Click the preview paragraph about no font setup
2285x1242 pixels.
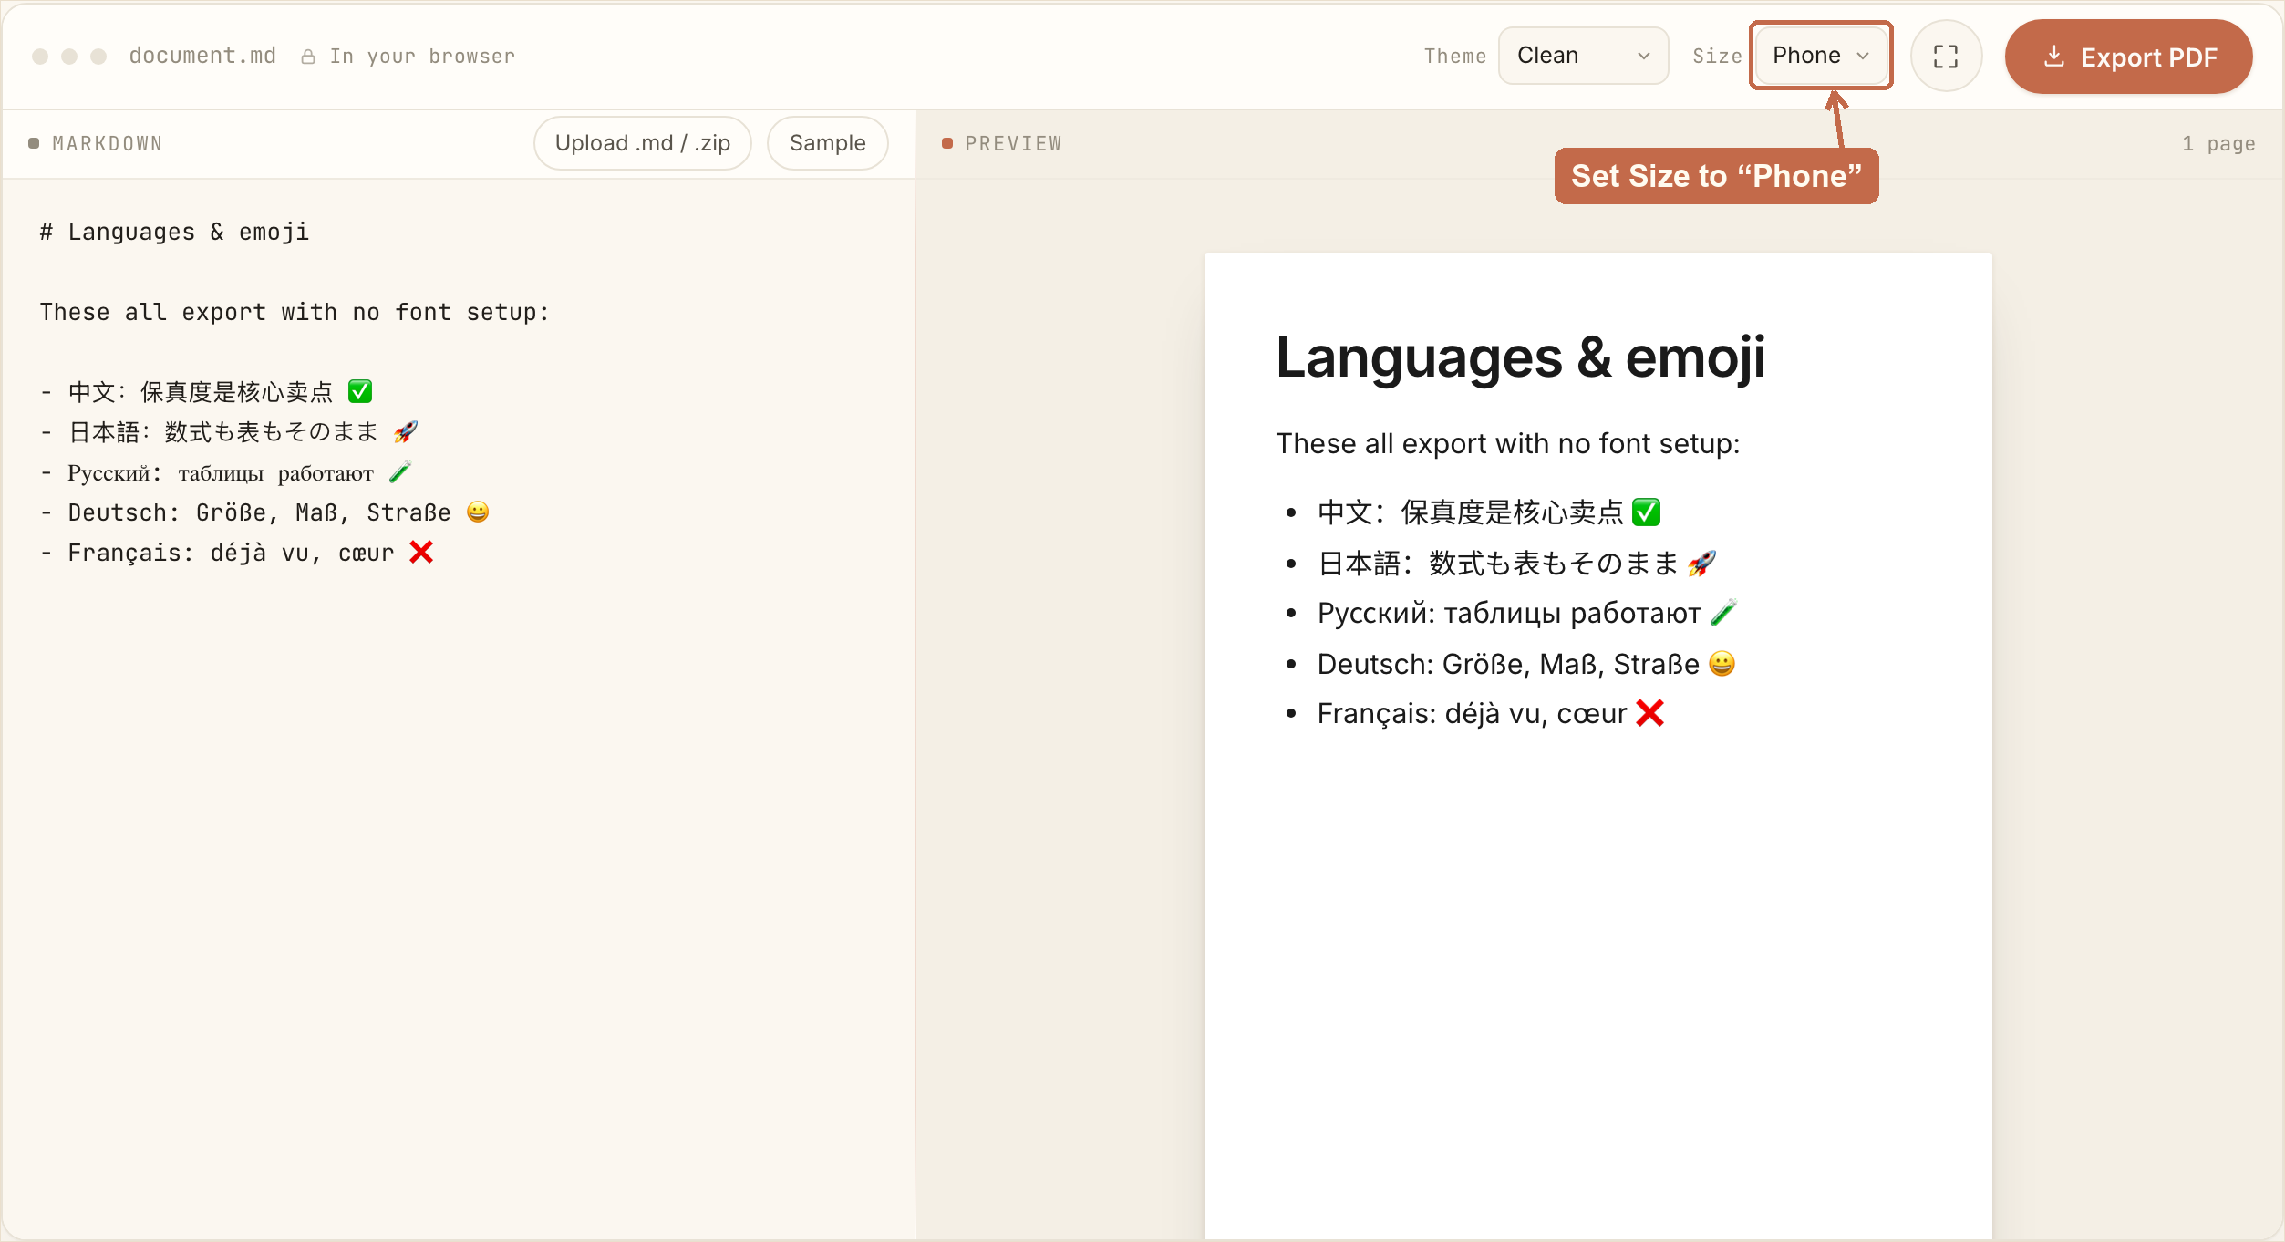point(1508,444)
